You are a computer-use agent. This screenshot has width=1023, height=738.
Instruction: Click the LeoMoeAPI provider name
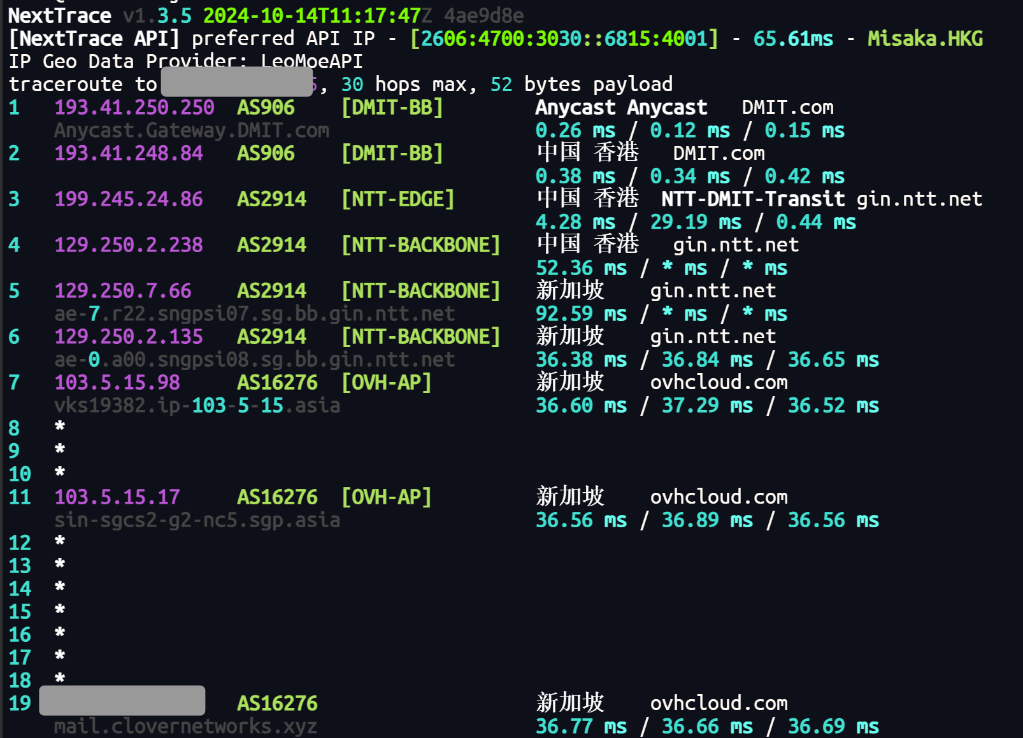pyautogui.click(x=312, y=62)
